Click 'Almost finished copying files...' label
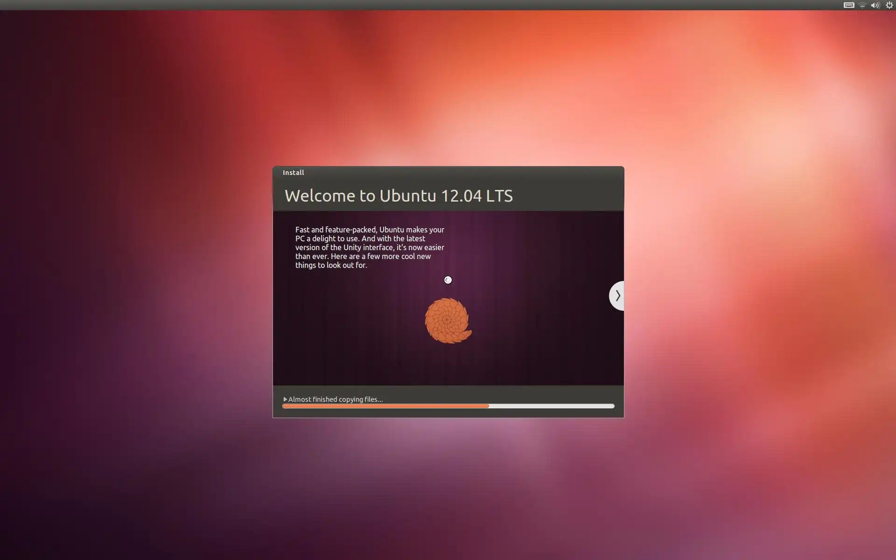The height and width of the screenshot is (560, 896). [x=335, y=399]
